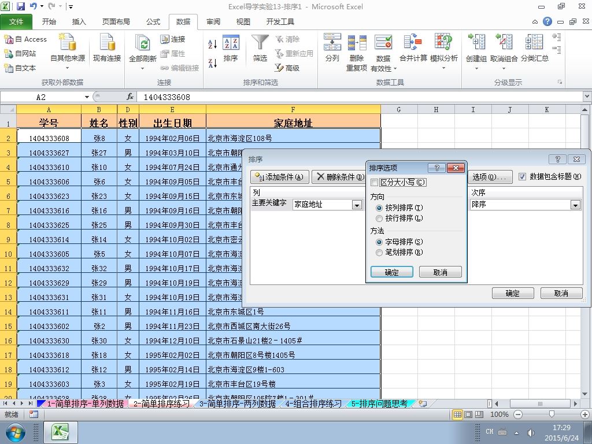Switch to page layout view in status bar
The image size is (592, 444).
(468, 415)
